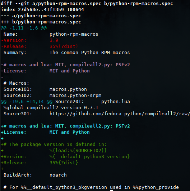Click the Source101: macros.python line
Screen dimensions: 190x191
[45, 89]
